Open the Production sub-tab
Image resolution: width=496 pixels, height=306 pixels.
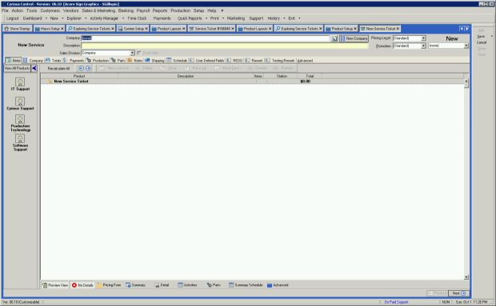coord(98,60)
